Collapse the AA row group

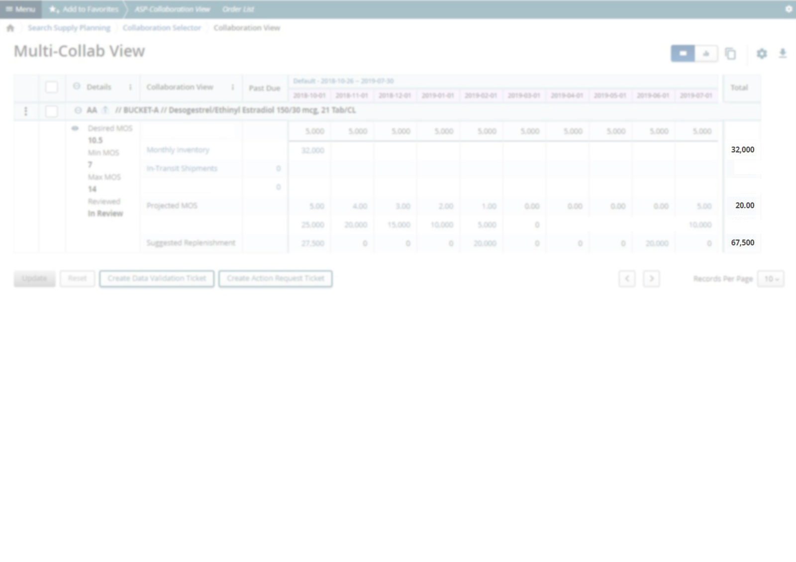(78, 110)
